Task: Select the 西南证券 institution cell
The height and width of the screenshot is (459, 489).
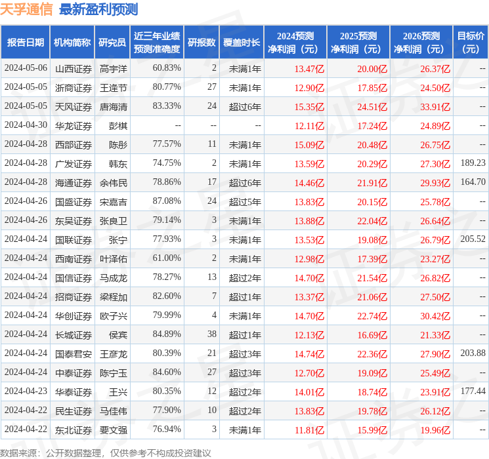Action: [x=74, y=259]
